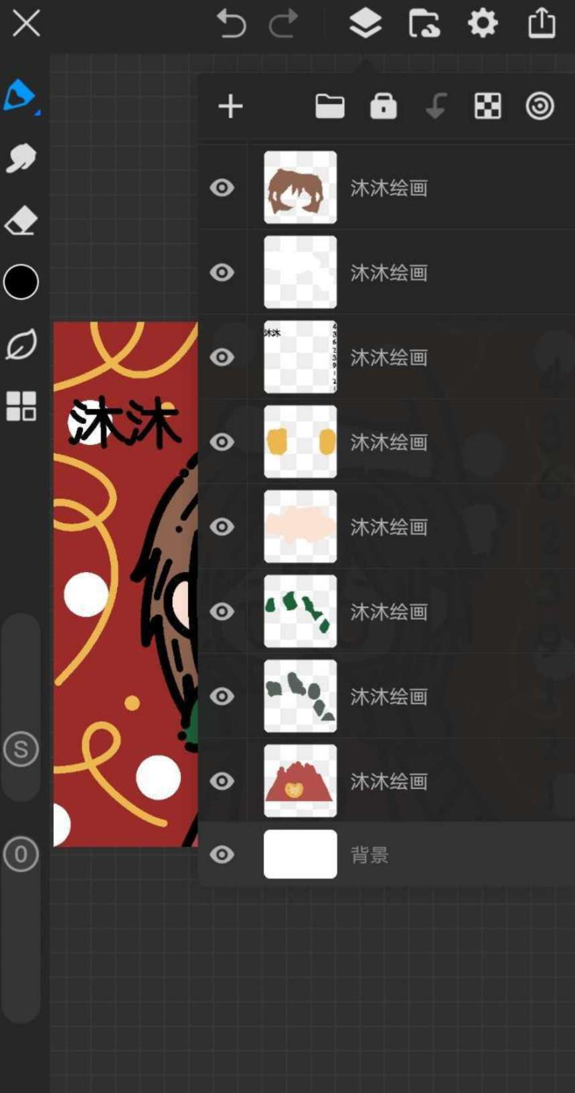The height and width of the screenshot is (1093, 575).
Task: Select the red mountain layer thumbnail
Action: click(300, 781)
